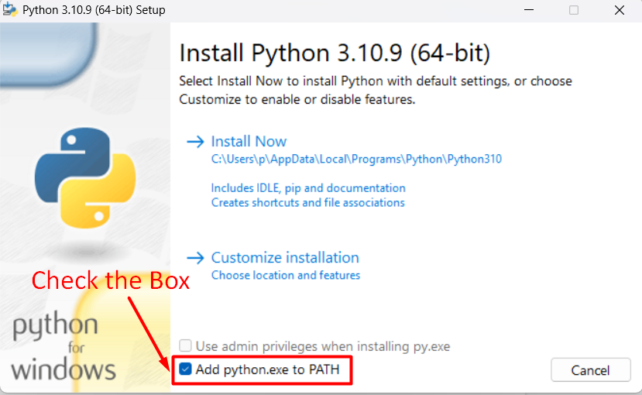Click the Customize installation arrow icon
The height and width of the screenshot is (395, 642).
pos(195,258)
